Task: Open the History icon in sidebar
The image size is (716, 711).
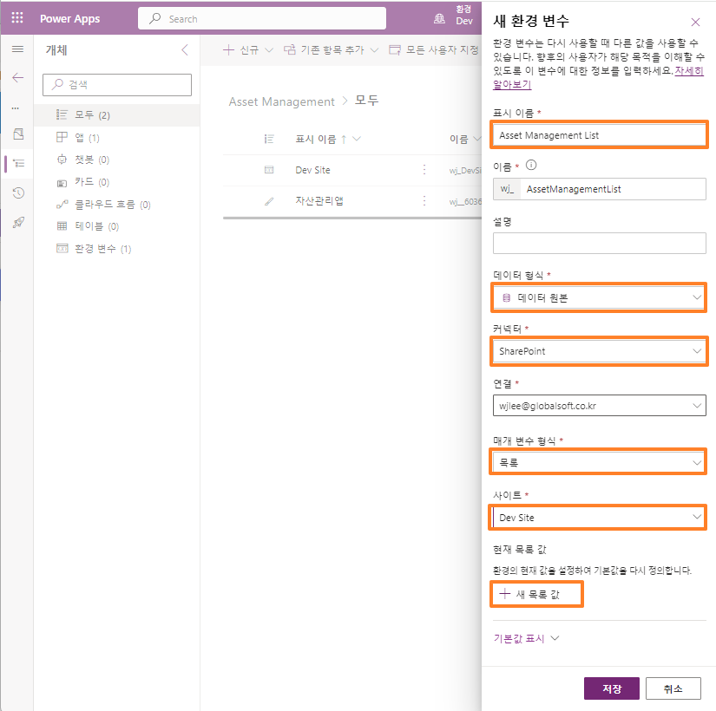Action: point(18,193)
